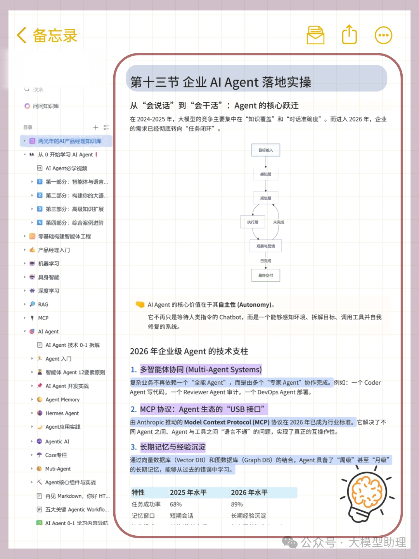Click the 执行层 flowchart node
The height and width of the screenshot is (559, 419).
(x=253, y=222)
